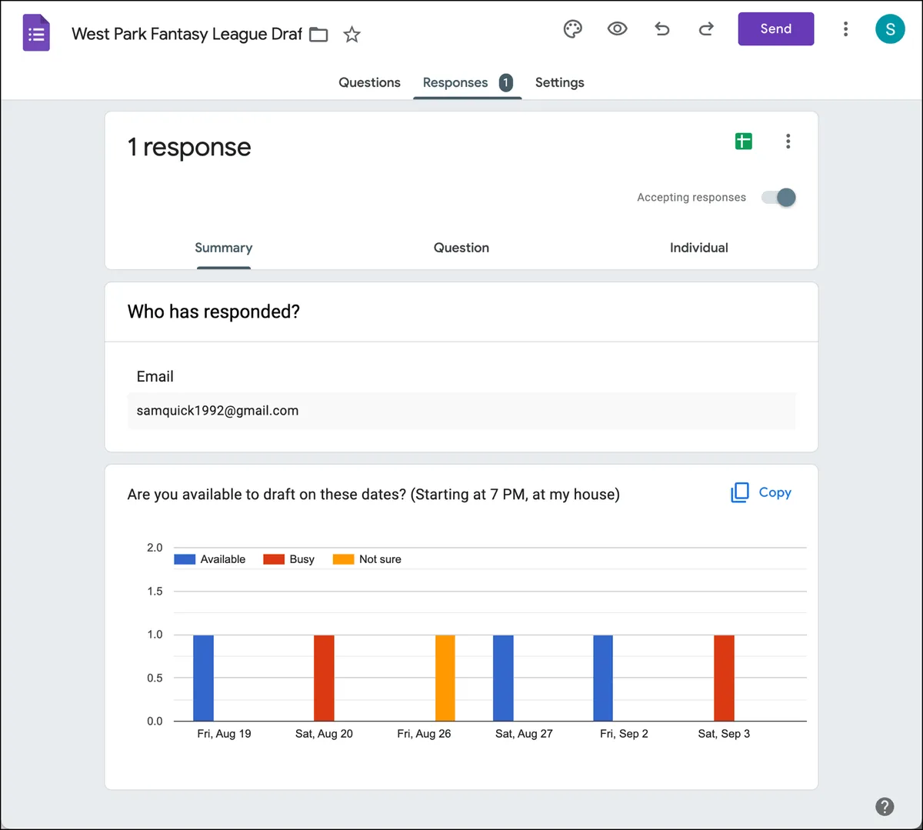923x830 pixels.
Task: Click the copy chart icon
Action: [x=739, y=492]
